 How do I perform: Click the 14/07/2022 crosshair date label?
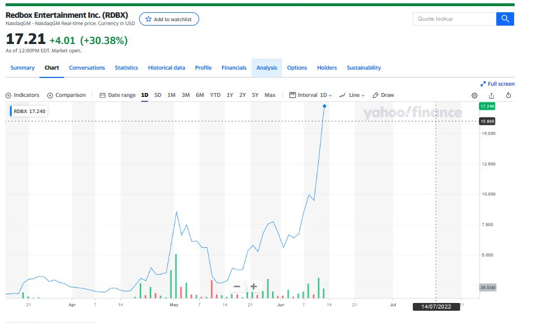436,306
